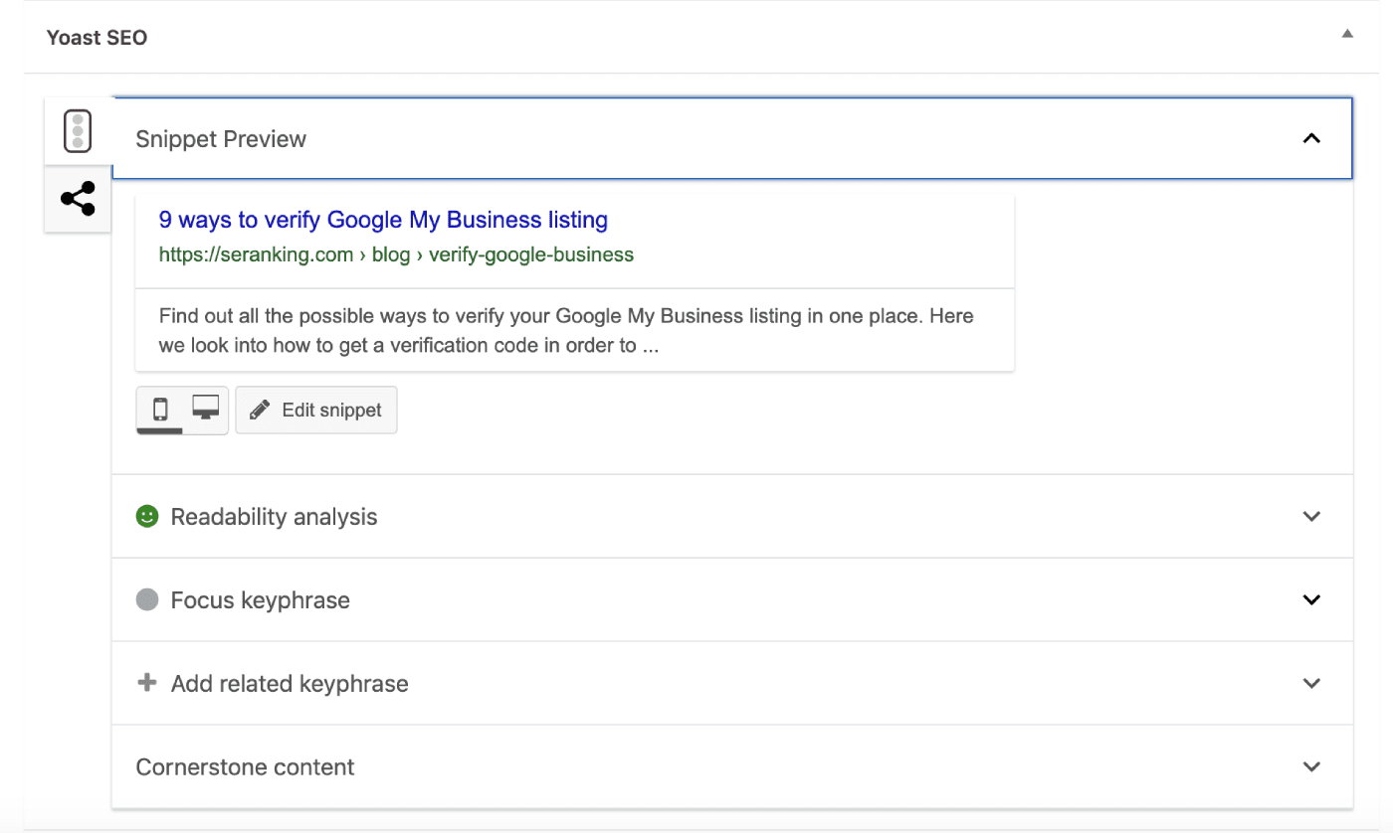Click the snippet meta description text
Image resolution: width=1393 pixels, height=833 pixels.
pos(566,331)
